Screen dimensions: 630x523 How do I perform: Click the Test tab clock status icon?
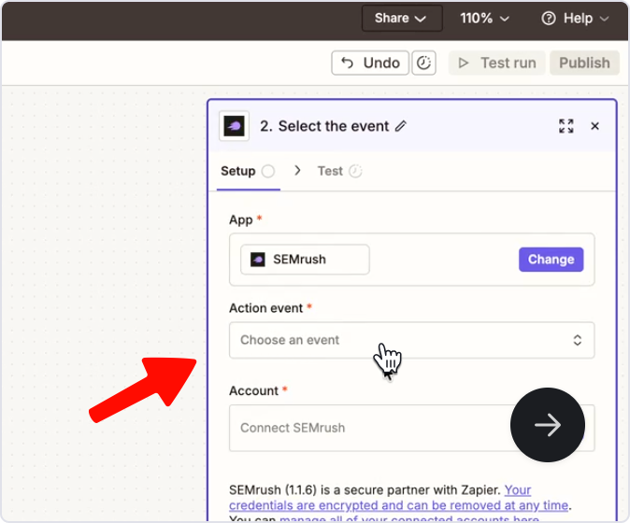[355, 172]
